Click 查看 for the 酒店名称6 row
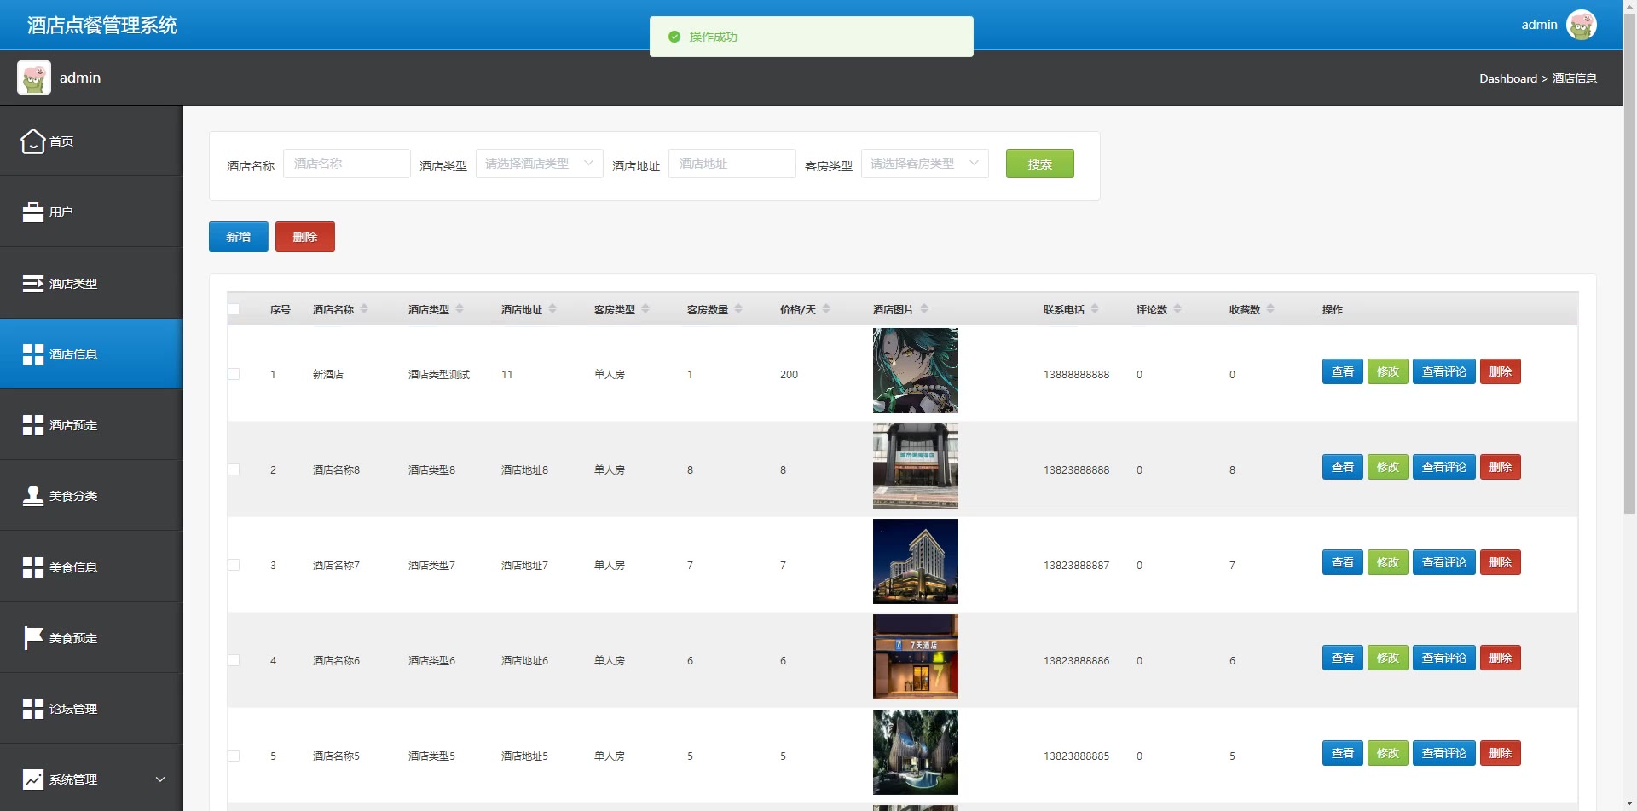 (1343, 658)
